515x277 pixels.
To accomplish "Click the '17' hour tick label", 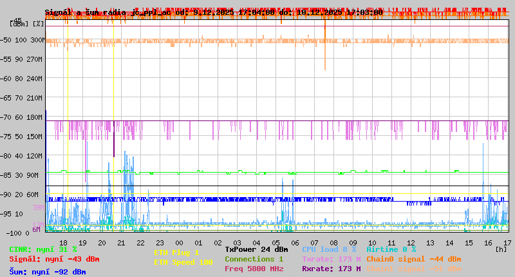I will click(507, 243).
